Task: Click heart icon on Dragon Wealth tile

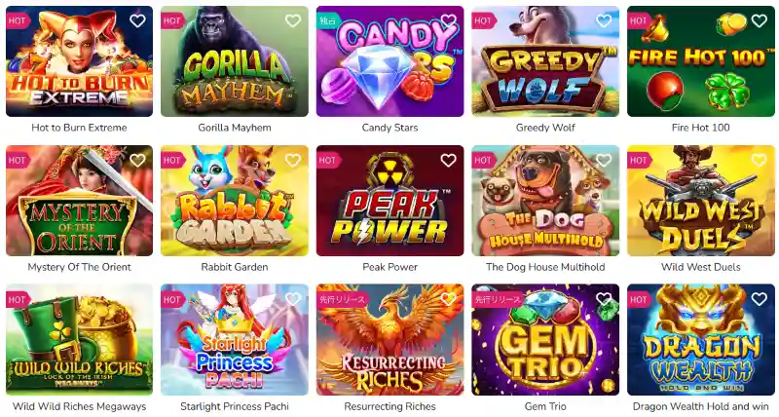Action: tap(760, 299)
